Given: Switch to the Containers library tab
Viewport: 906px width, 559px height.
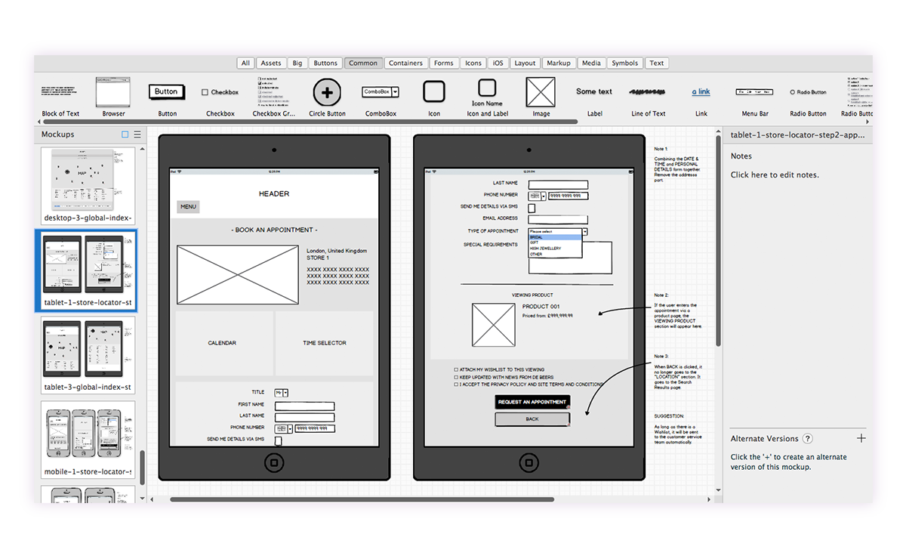Looking at the screenshot, I should (406, 63).
